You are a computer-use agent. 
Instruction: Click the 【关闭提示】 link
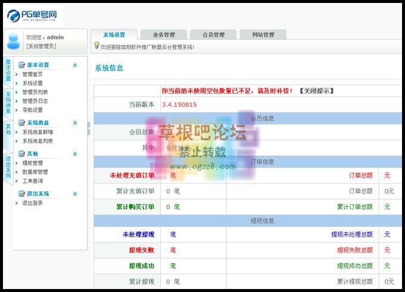[316, 91]
